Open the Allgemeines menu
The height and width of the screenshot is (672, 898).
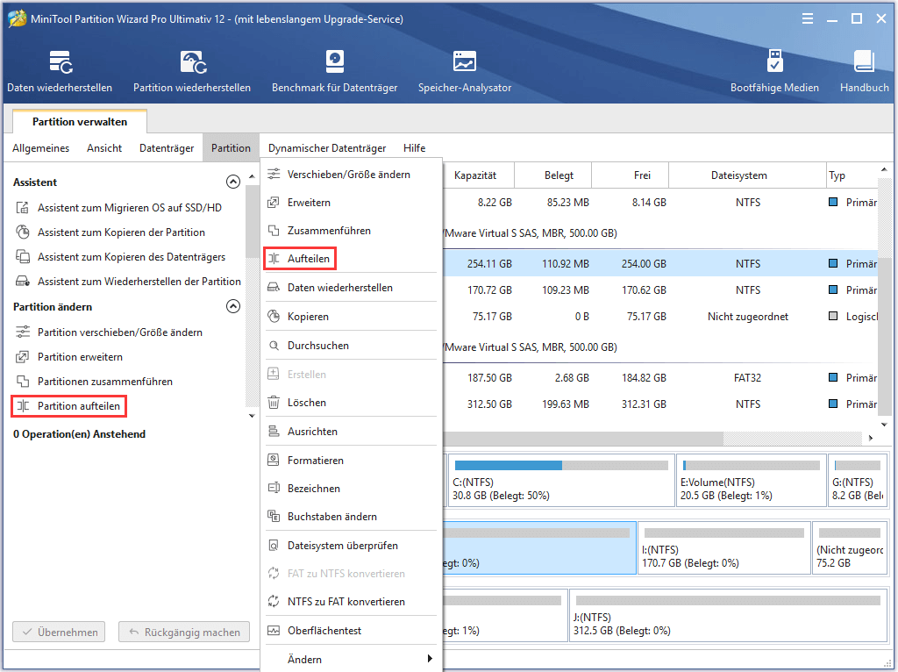40,147
